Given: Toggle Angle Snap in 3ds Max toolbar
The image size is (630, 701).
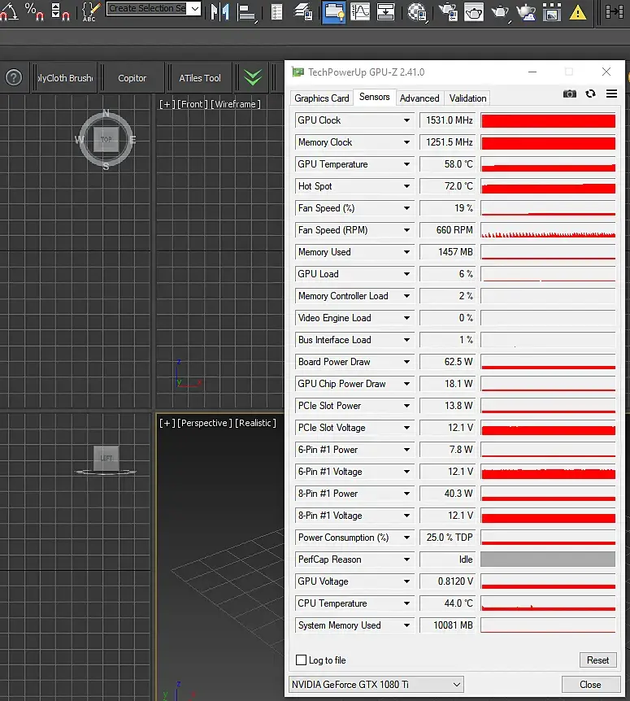Looking at the screenshot, I should (x=8, y=11).
